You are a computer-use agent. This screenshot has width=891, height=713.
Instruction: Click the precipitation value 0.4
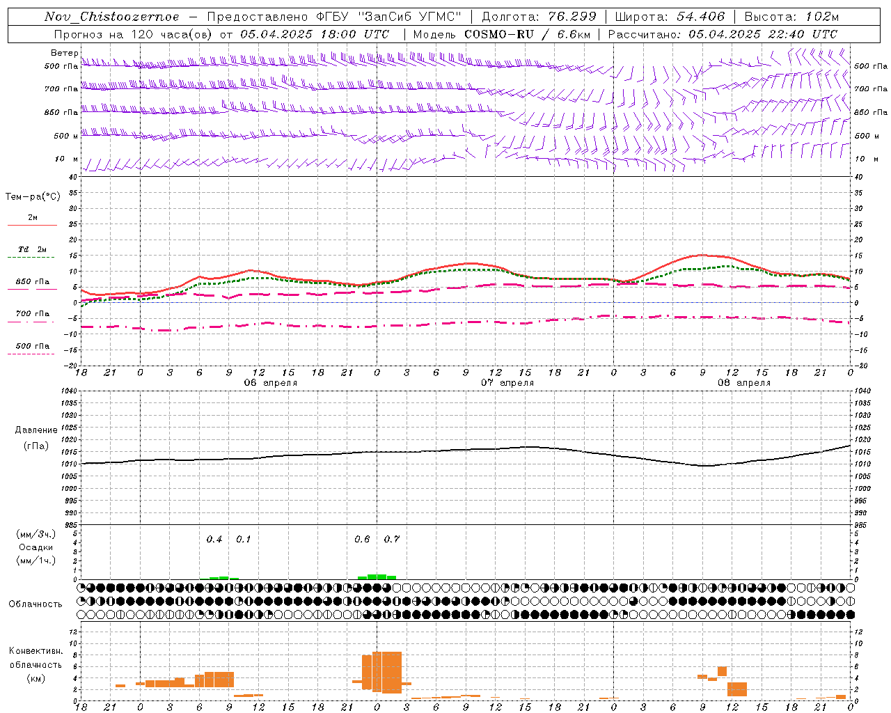[214, 540]
